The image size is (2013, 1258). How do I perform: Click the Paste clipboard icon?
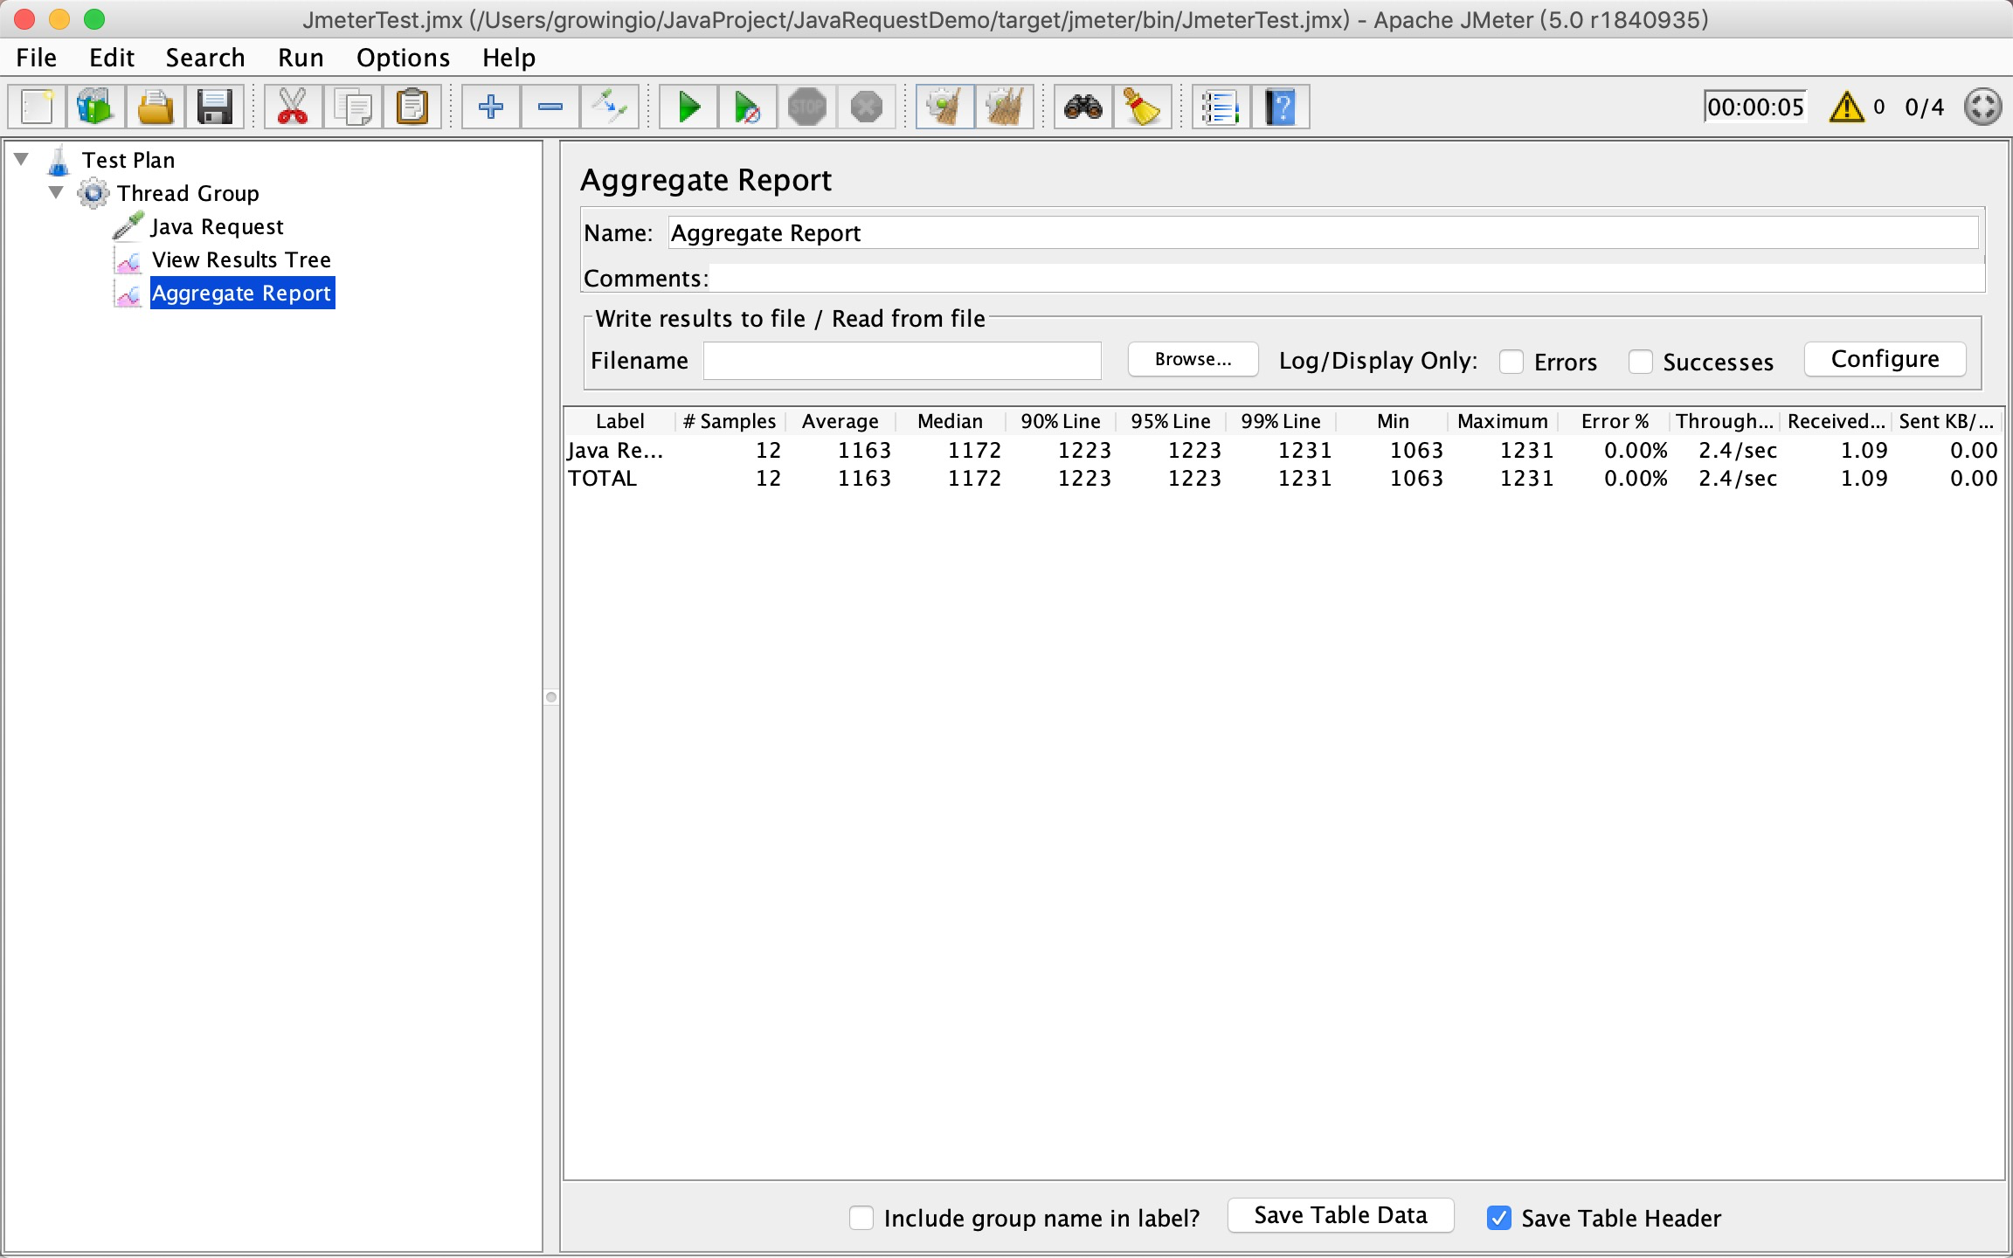pos(412,107)
